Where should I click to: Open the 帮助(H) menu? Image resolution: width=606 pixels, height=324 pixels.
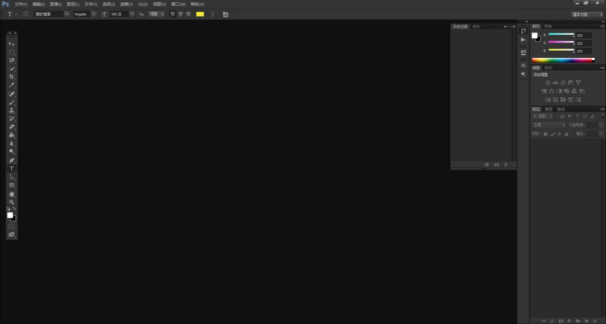197,4
